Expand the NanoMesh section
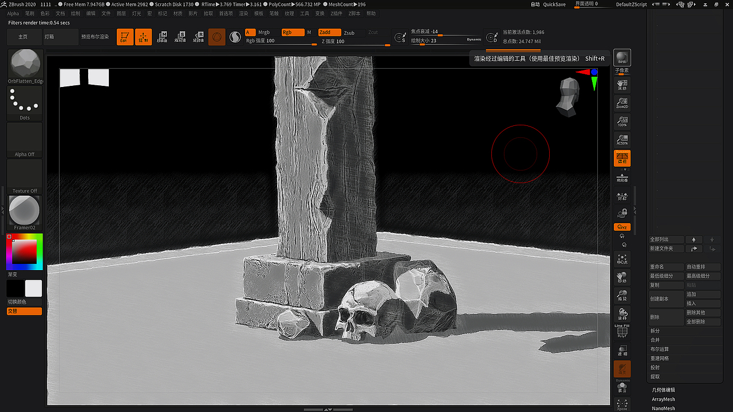Screen dimensions: 733x412 pyautogui.click(x=663, y=409)
